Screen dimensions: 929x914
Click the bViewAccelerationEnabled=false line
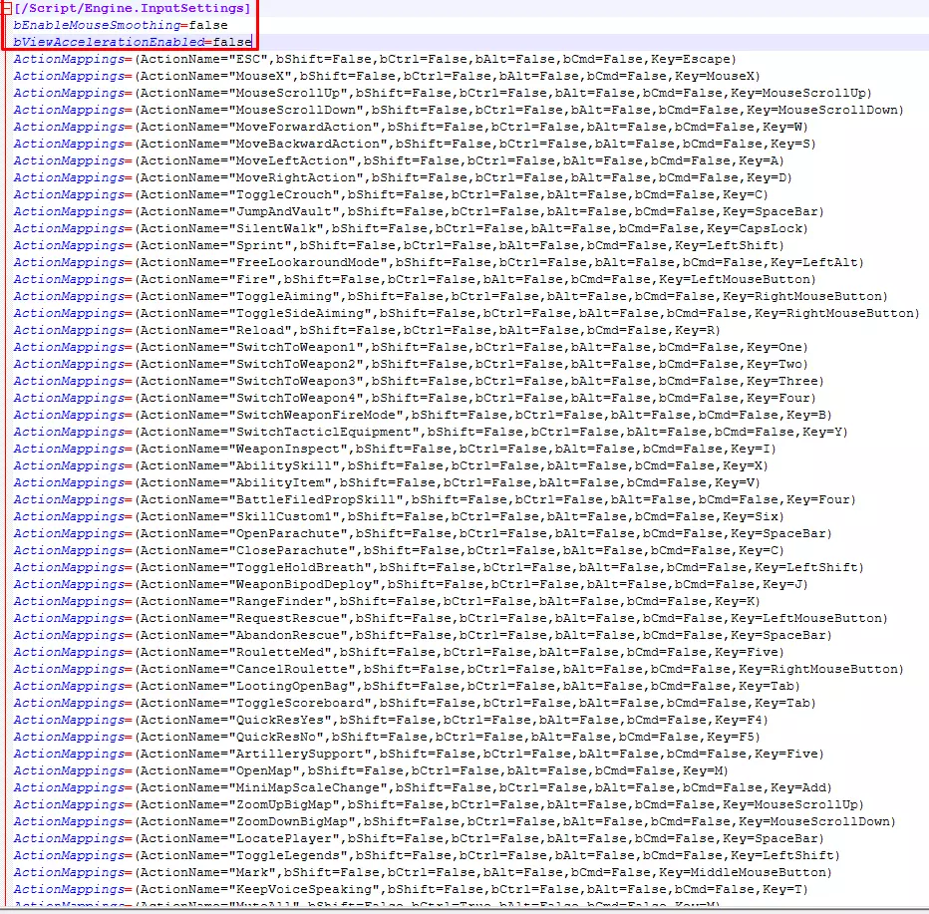click(133, 42)
